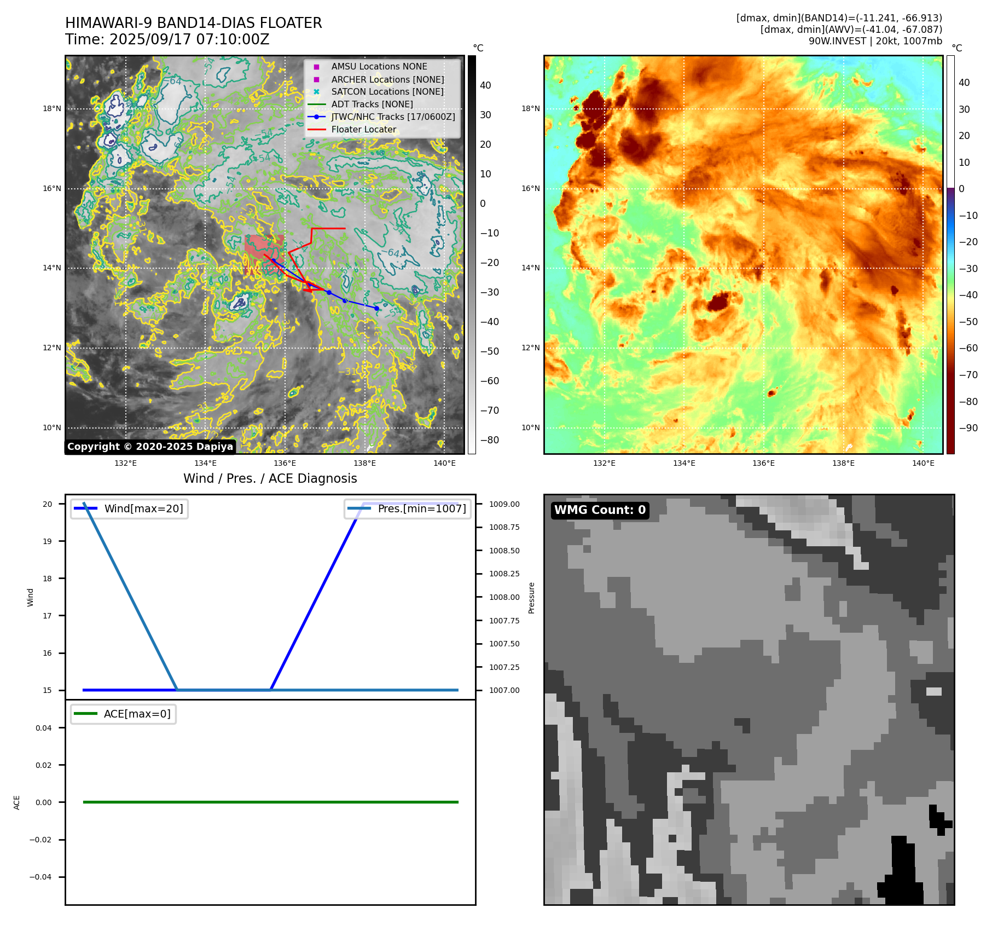
Task: Click the 'Time: 2025/09/17 07:10:00Z' timestamp
Action: coord(167,40)
